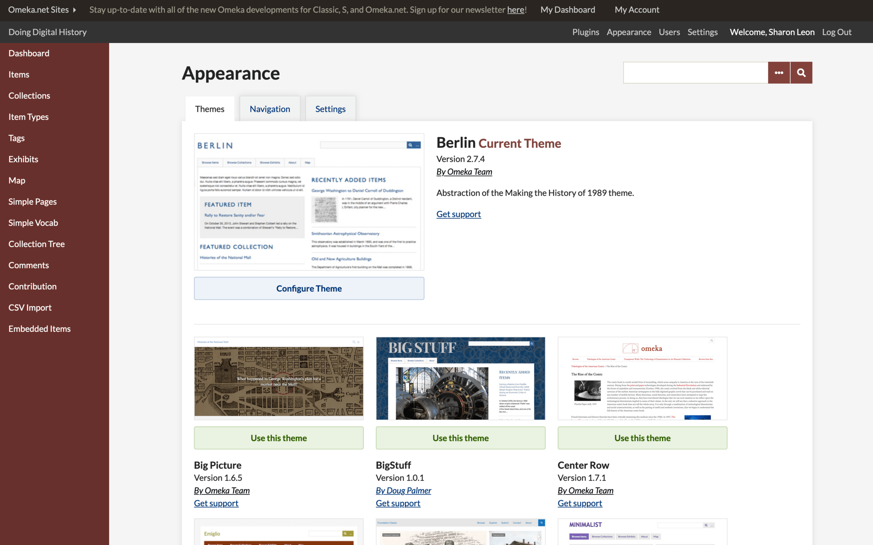Apply the Center Row theme
Image resolution: width=873 pixels, height=545 pixels.
pos(642,438)
